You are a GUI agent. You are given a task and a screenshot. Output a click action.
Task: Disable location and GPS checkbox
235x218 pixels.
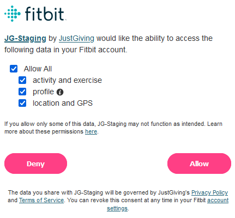tap(22, 103)
